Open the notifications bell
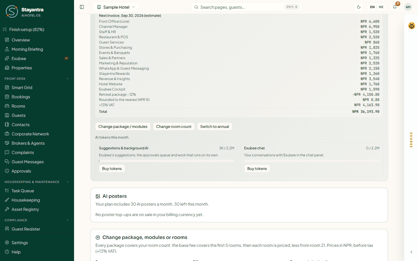Screen dimensions: 418x261 [x=395, y=7]
